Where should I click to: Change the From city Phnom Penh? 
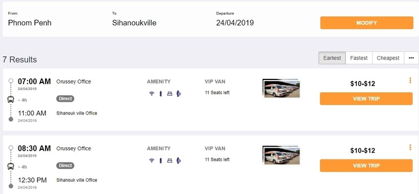(x=30, y=22)
